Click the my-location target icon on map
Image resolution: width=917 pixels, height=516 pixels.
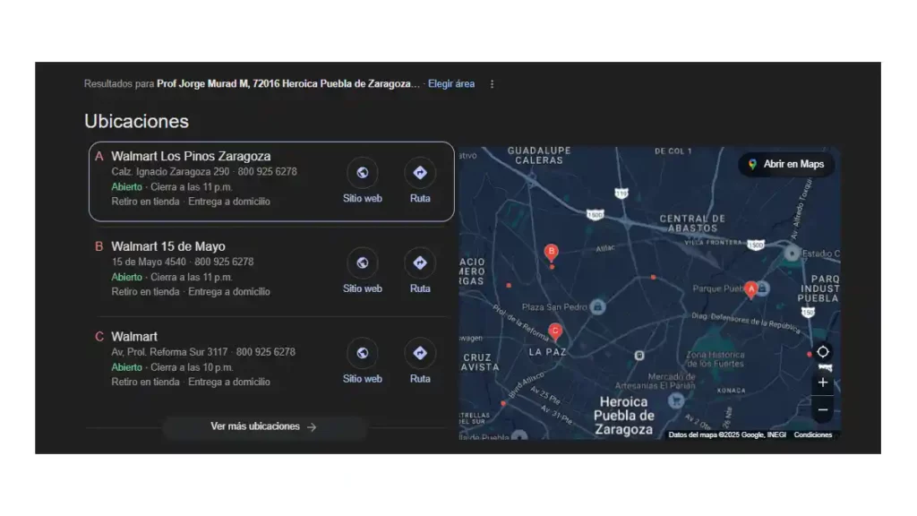point(823,351)
